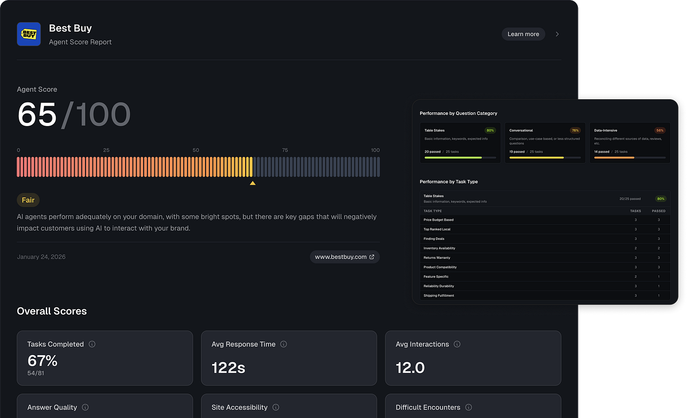Image resolution: width=688 pixels, height=418 pixels.
Task: Click the Avg Response Time card
Action: pyautogui.click(x=289, y=358)
